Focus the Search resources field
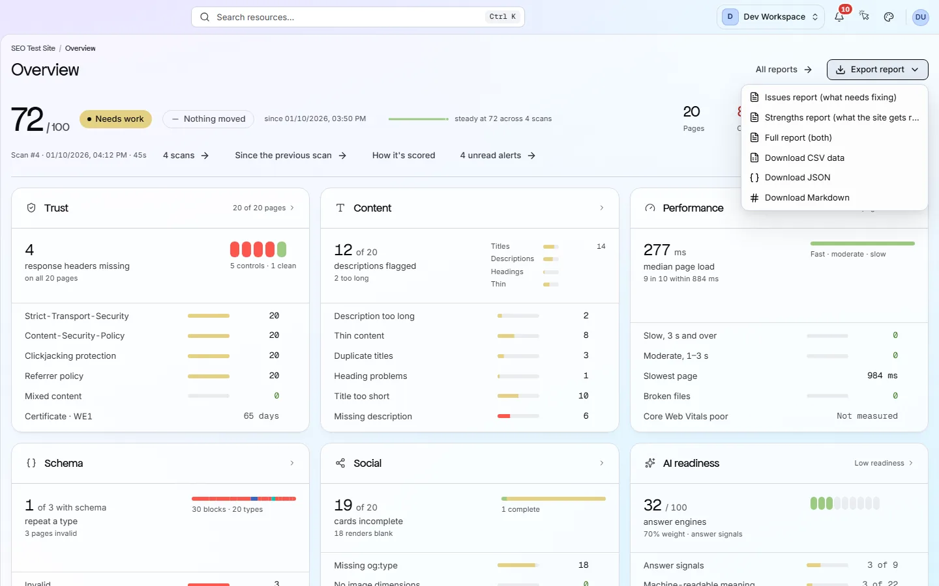The width and height of the screenshot is (939, 586). 358,17
